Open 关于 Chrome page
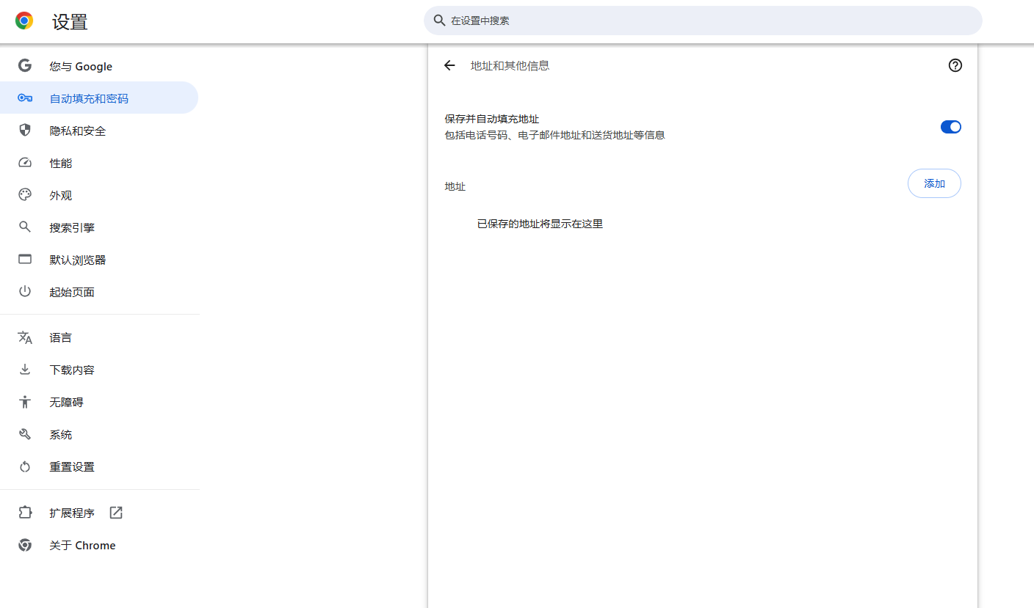The image size is (1034, 608). point(99,545)
